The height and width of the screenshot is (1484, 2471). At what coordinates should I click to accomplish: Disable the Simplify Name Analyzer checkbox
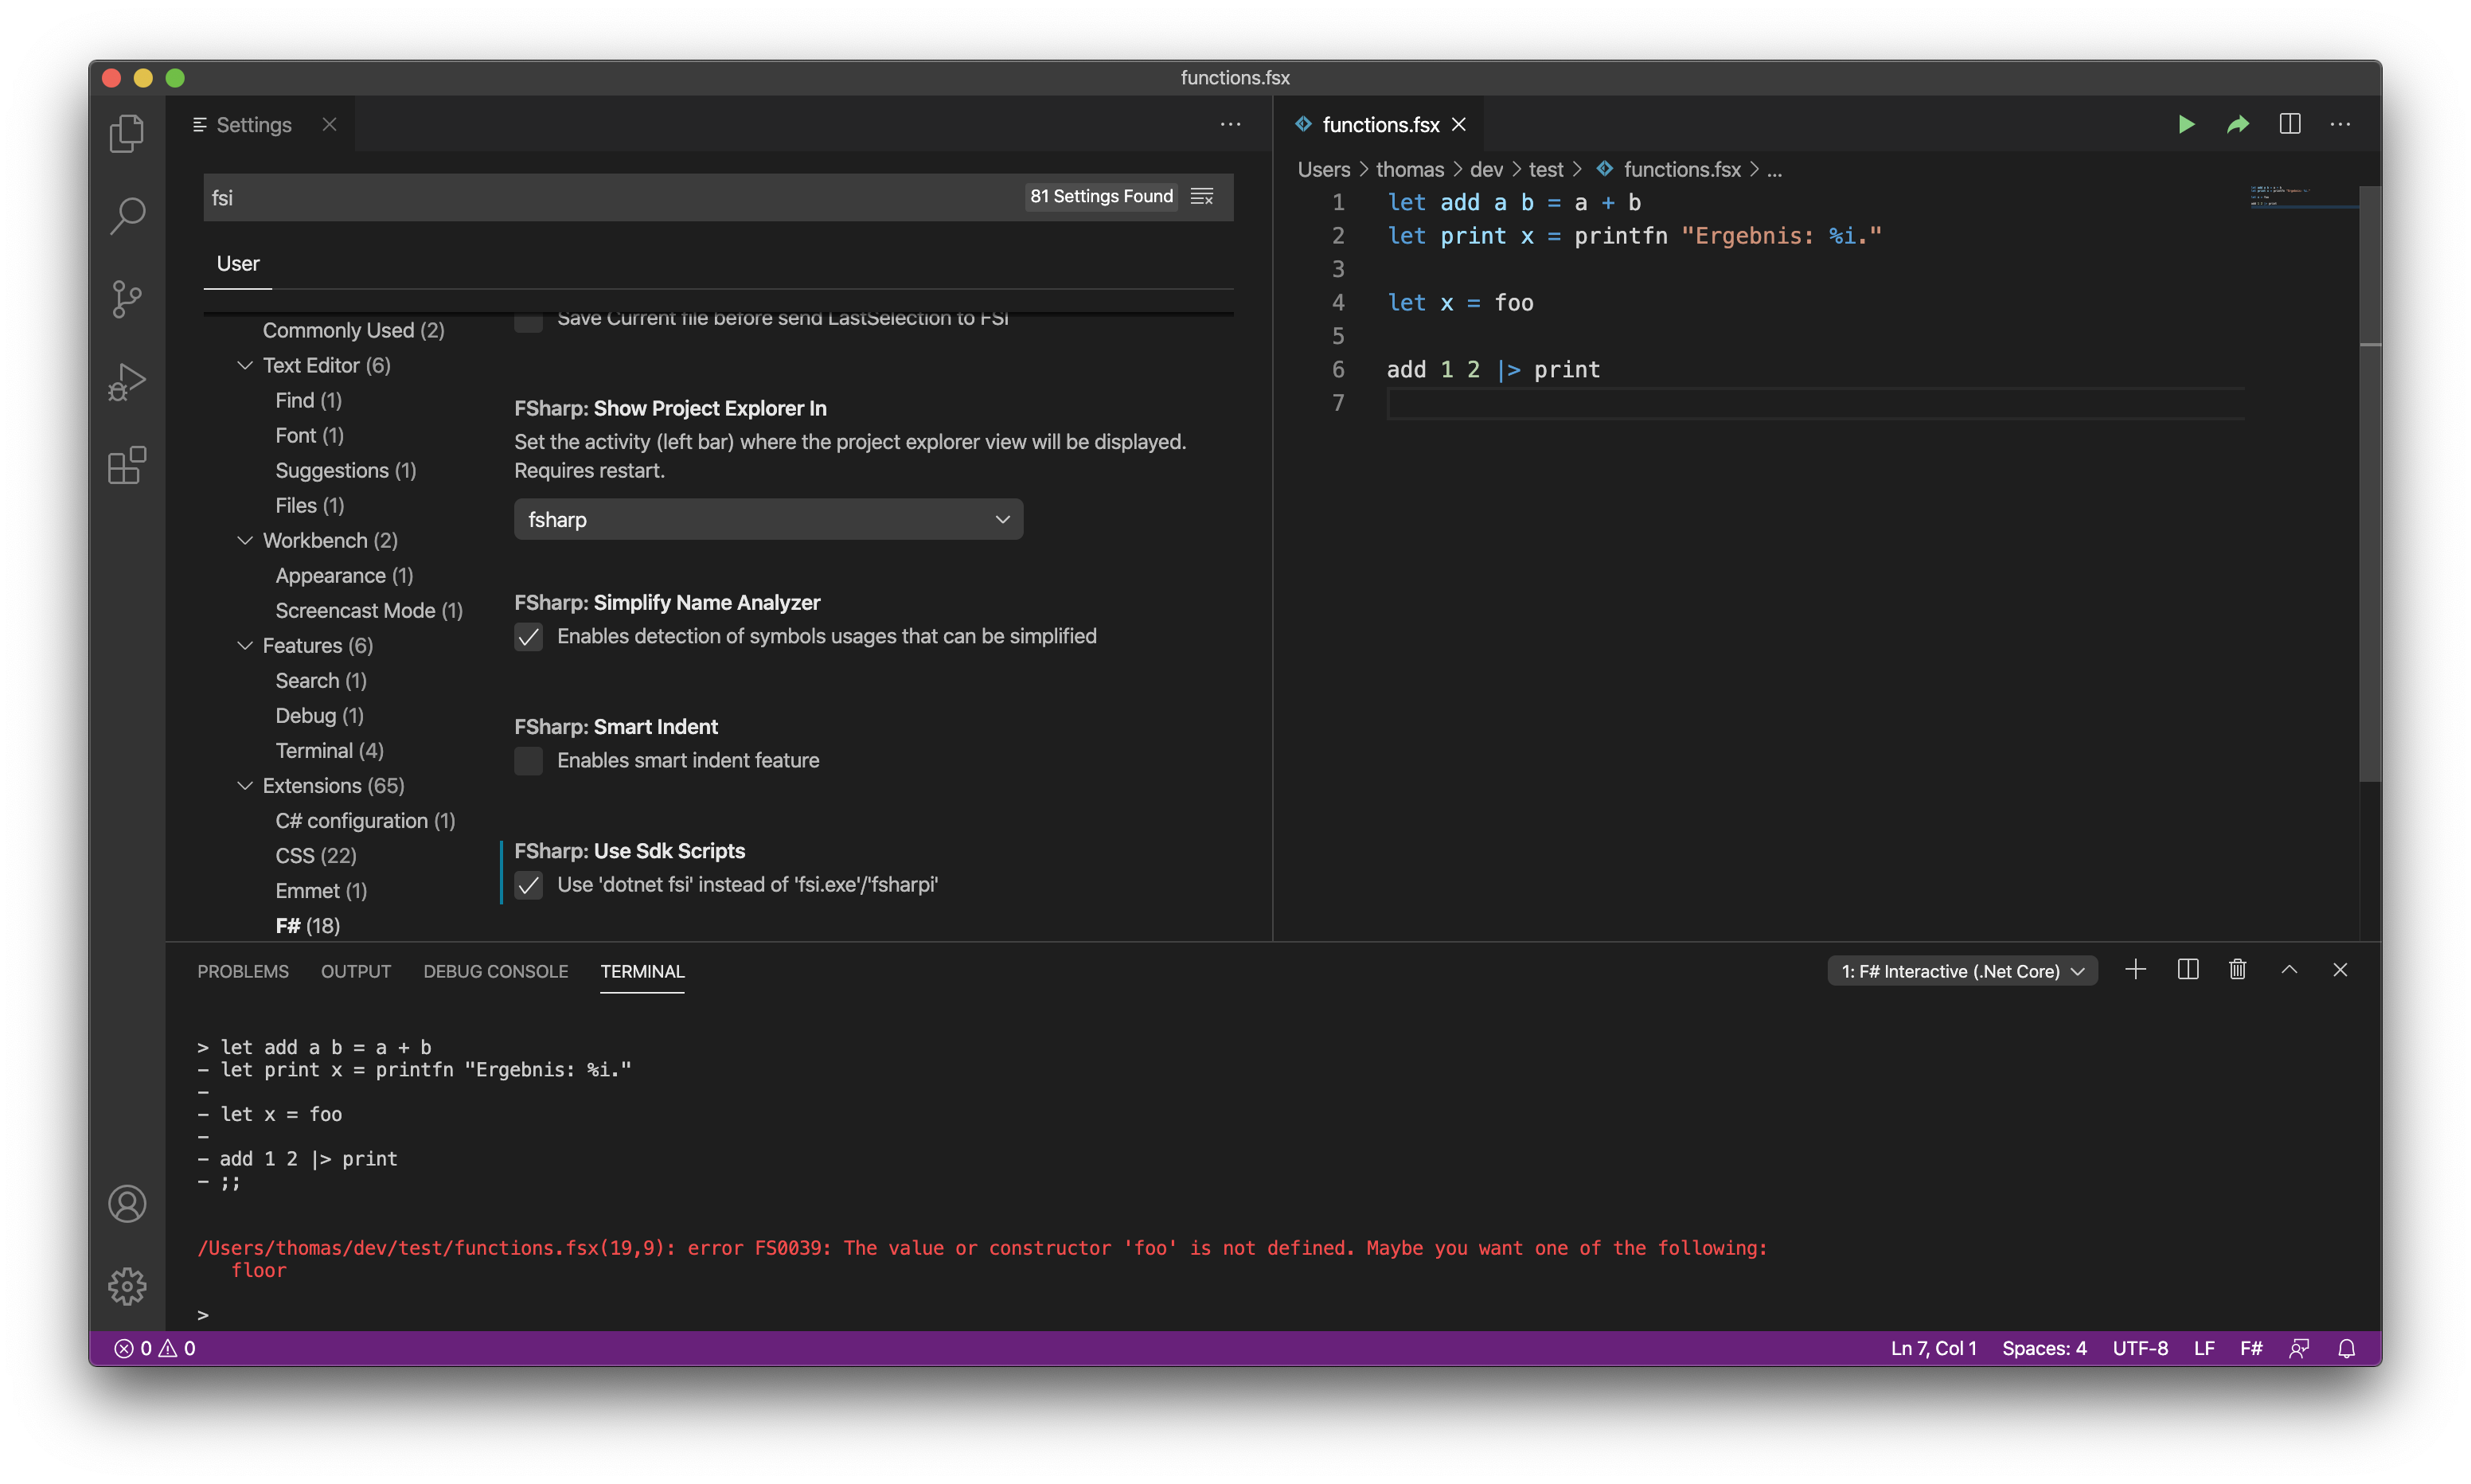pyautogui.click(x=529, y=637)
